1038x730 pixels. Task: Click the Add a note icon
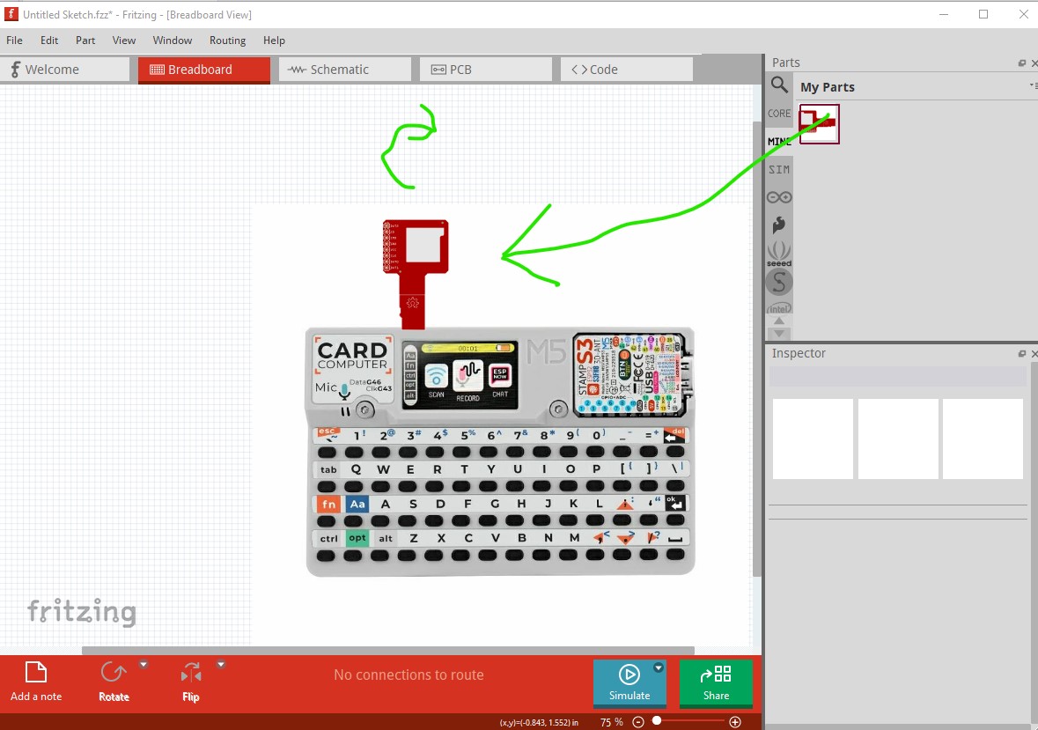[x=36, y=674]
